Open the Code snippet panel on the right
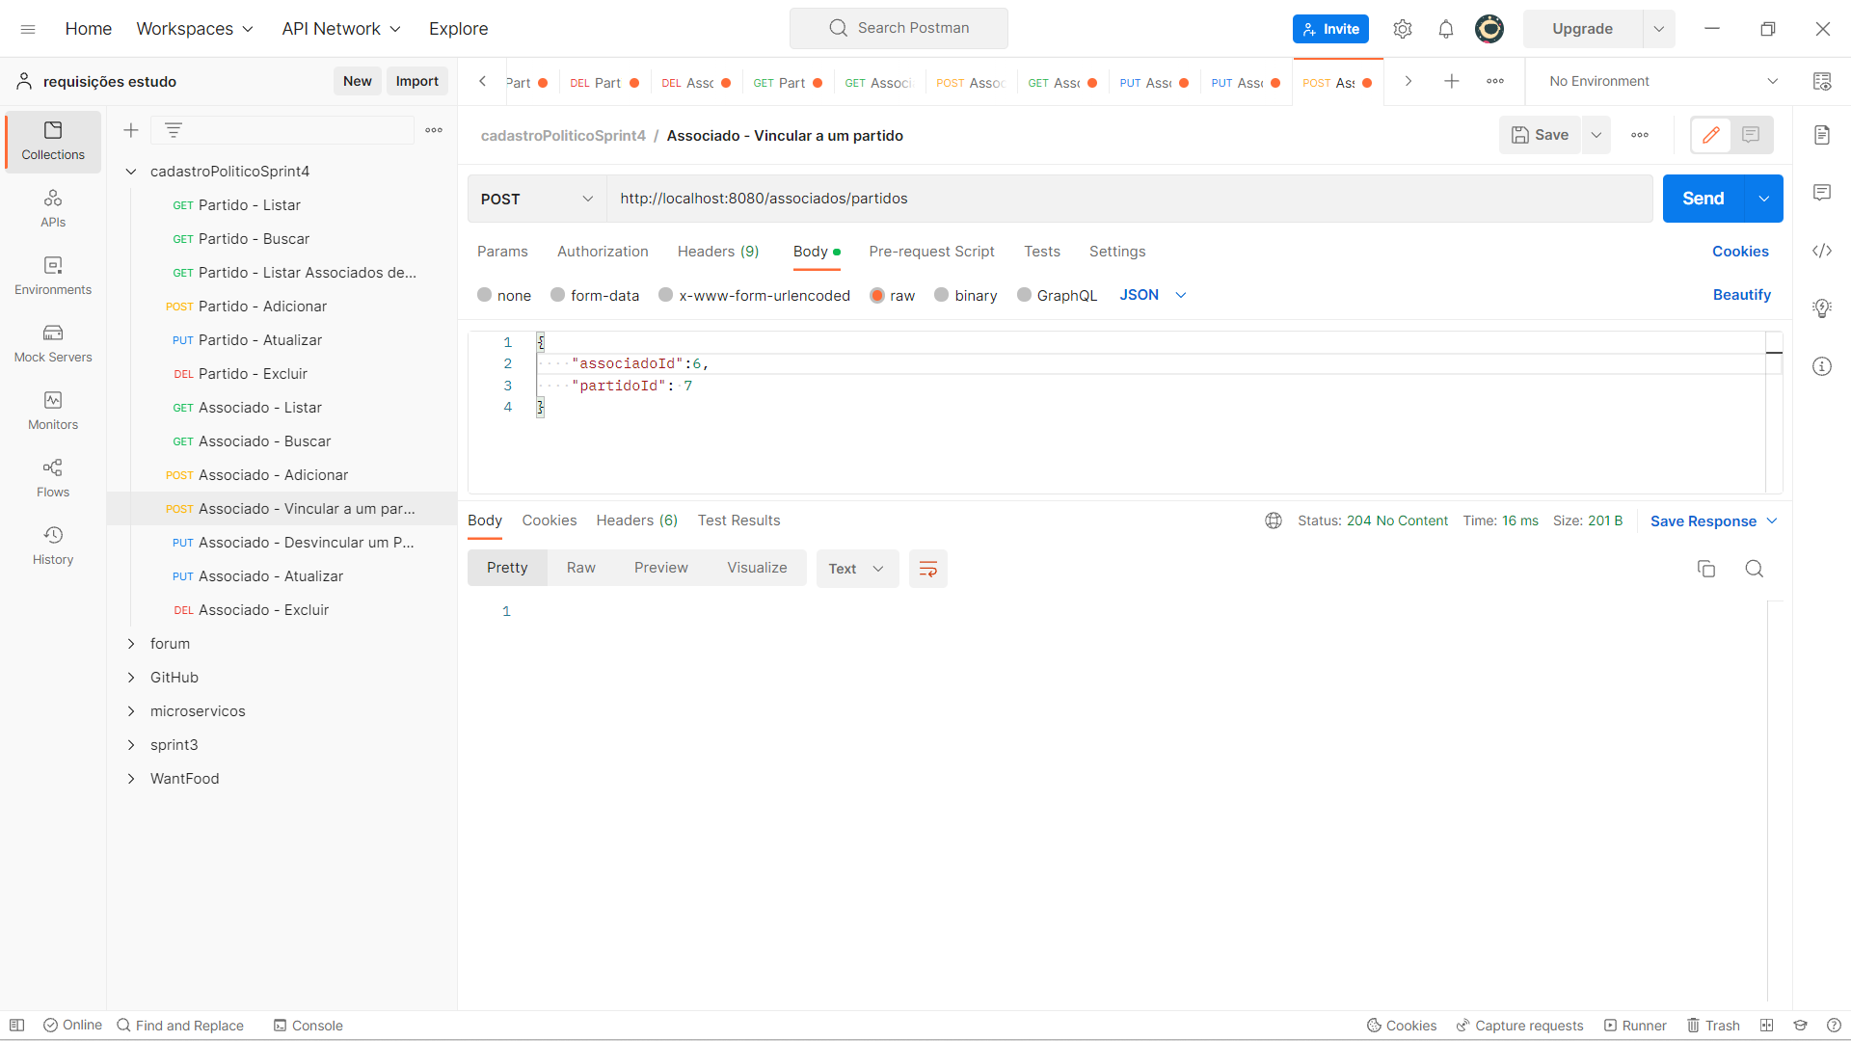 [1822, 251]
